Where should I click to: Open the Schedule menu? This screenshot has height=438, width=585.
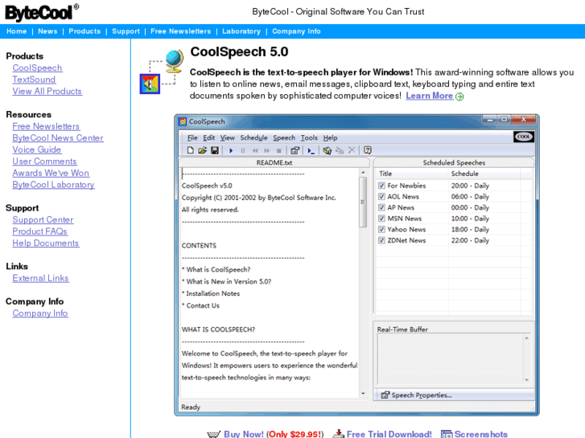(253, 137)
